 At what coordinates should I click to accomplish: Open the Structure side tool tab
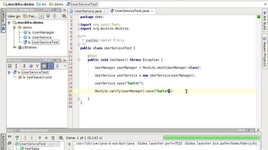tap(3, 142)
